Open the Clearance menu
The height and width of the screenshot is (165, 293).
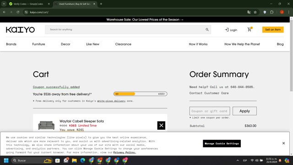(x=123, y=44)
